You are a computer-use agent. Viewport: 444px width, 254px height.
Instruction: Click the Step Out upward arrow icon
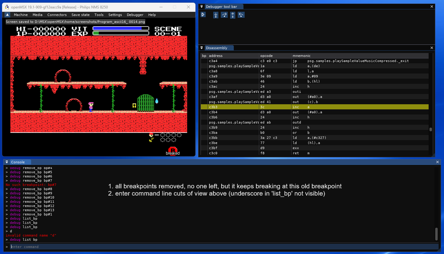coord(233,15)
